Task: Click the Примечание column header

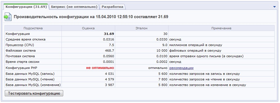Action: (221, 28)
